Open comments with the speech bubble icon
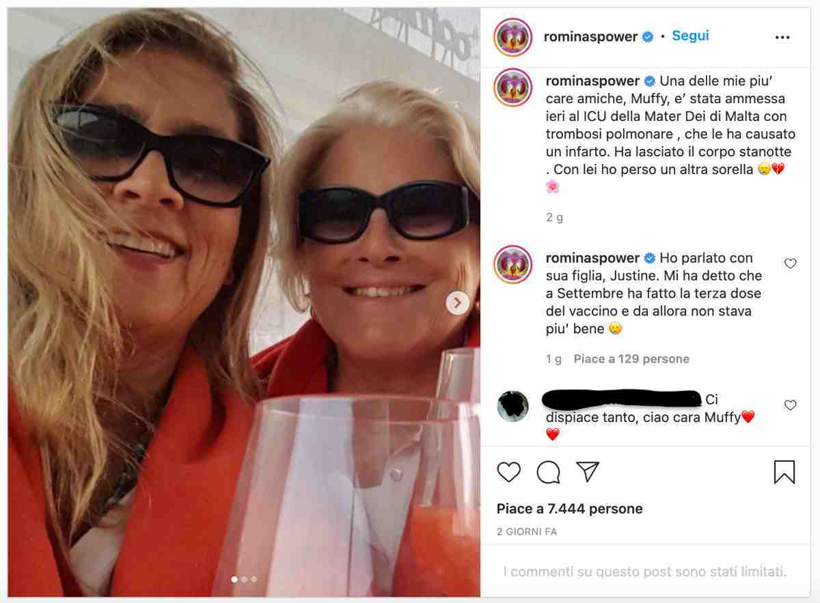The width and height of the screenshot is (820, 603). coord(548,472)
